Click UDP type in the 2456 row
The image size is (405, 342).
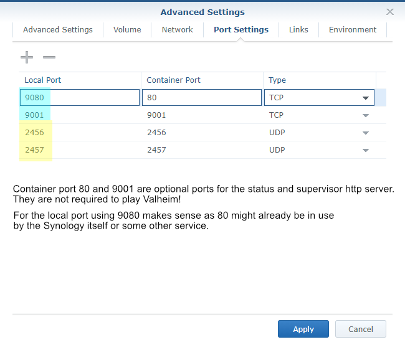277,132
